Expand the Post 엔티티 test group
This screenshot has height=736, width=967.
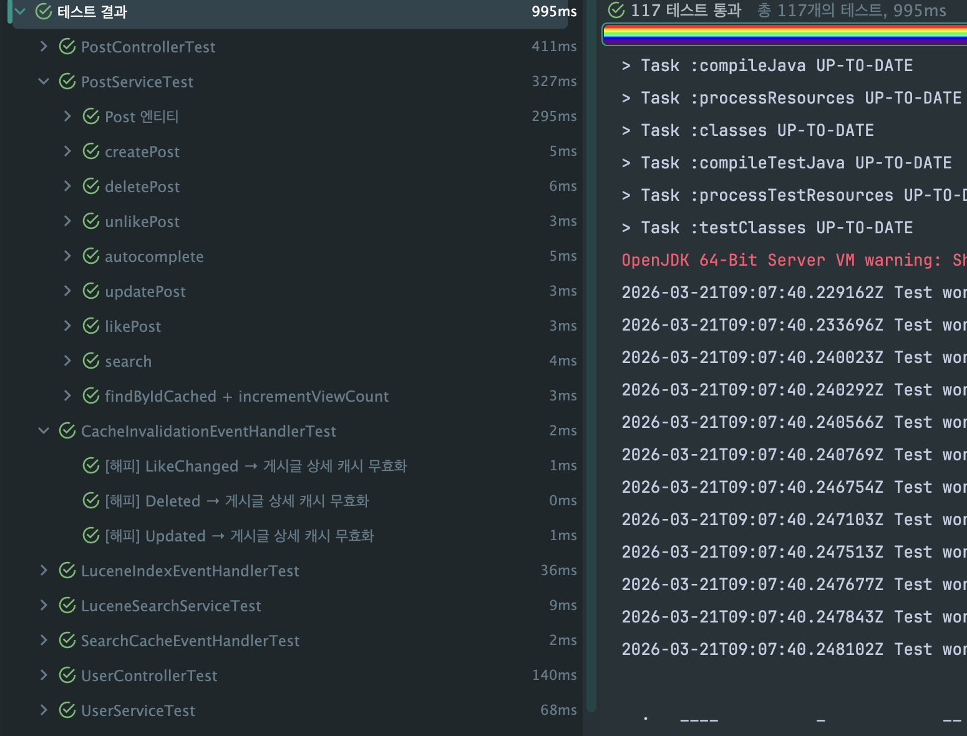pyautogui.click(x=67, y=116)
